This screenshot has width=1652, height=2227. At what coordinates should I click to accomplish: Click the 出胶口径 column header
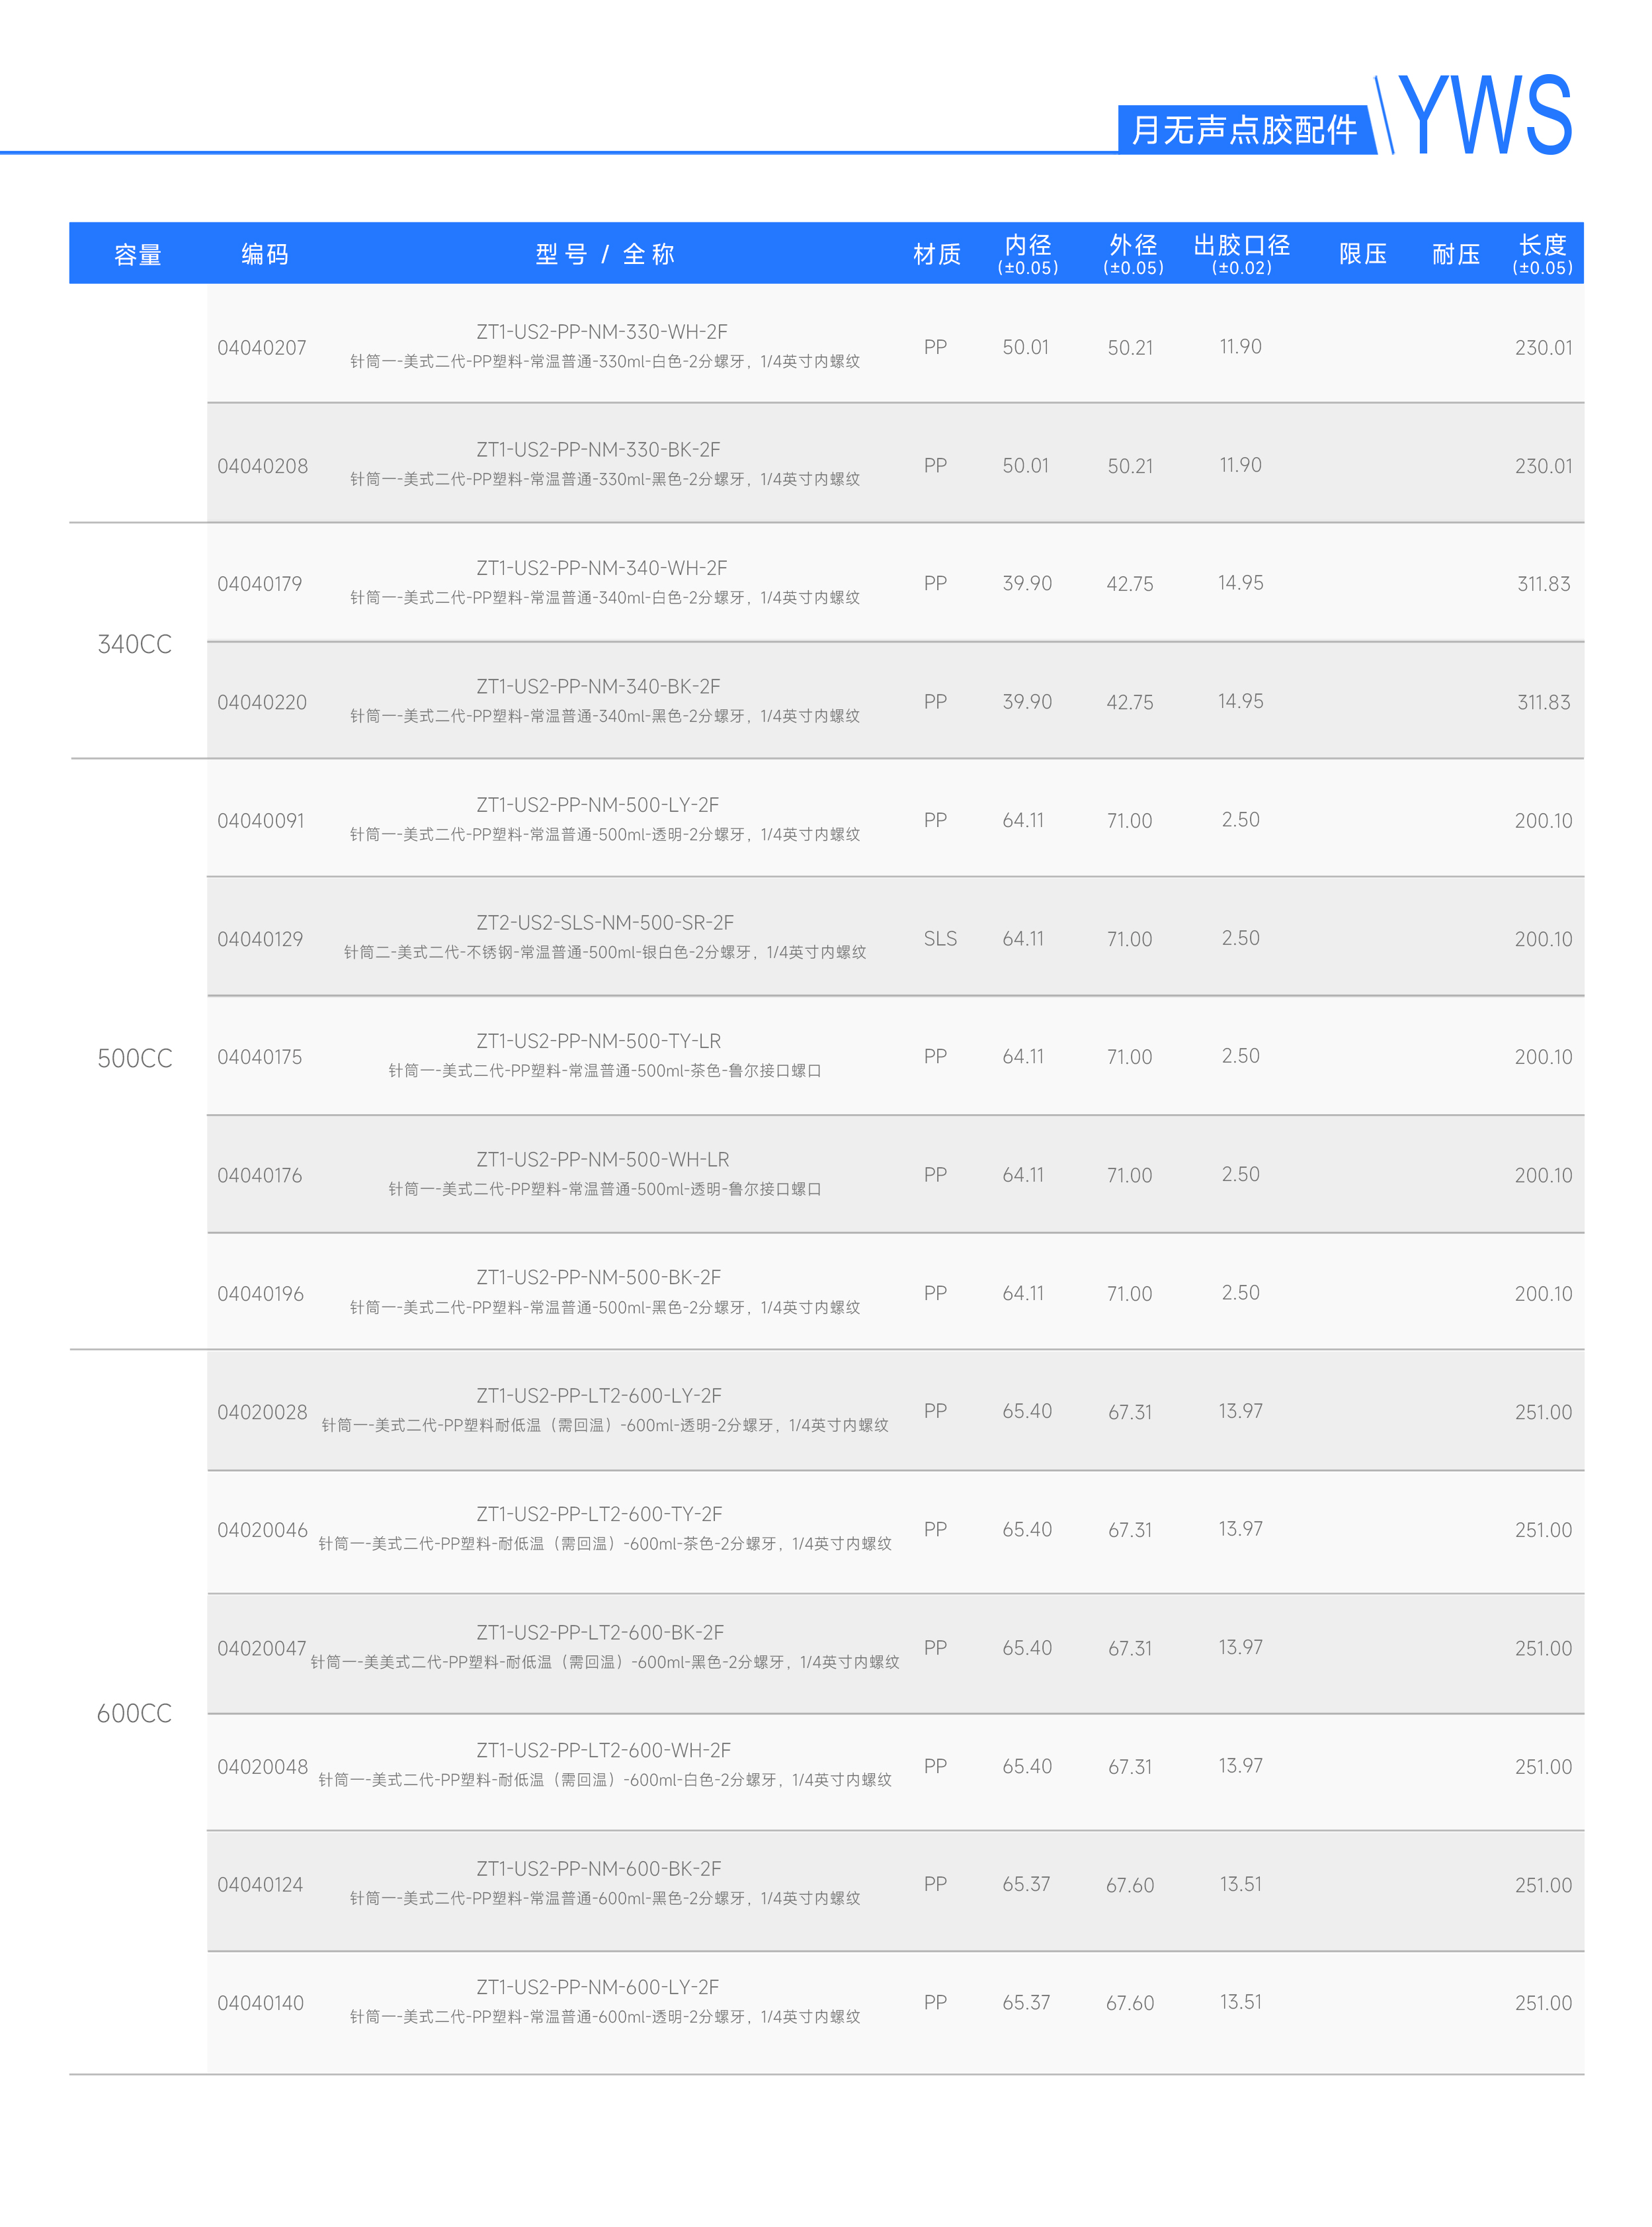point(1242,253)
